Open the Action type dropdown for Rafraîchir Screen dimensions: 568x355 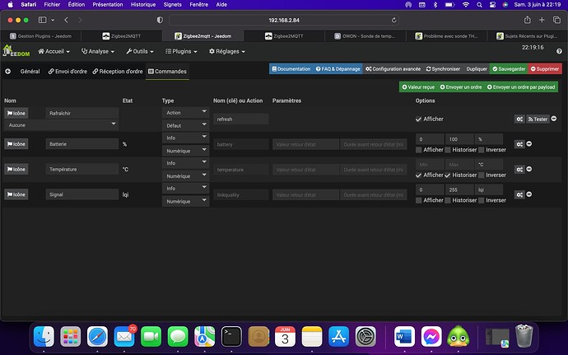184,113
